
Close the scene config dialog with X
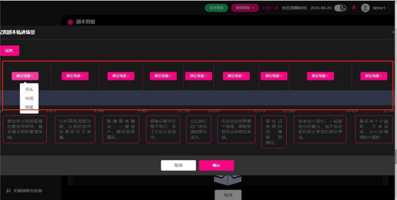[x=394, y=32]
